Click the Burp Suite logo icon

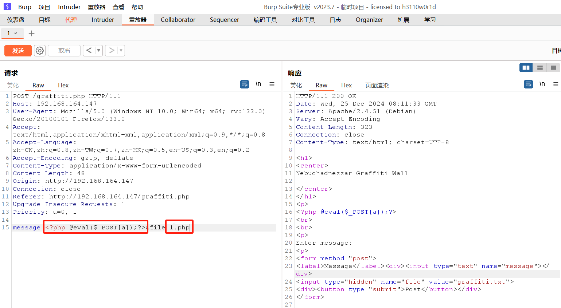click(7, 7)
